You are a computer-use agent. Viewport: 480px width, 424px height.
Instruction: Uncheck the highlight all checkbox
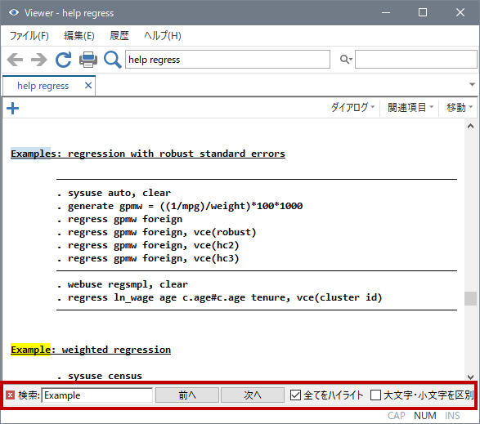tap(295, 395)
